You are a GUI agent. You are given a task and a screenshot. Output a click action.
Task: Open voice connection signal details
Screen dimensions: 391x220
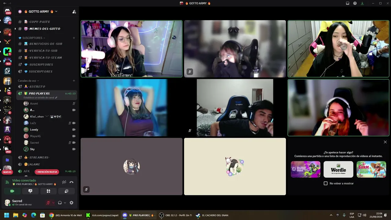click(x=7, y=182)
